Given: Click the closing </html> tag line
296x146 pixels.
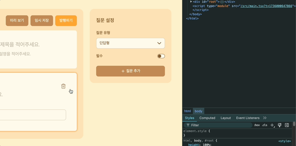Looking at the screenshot, I should [192, 19].
